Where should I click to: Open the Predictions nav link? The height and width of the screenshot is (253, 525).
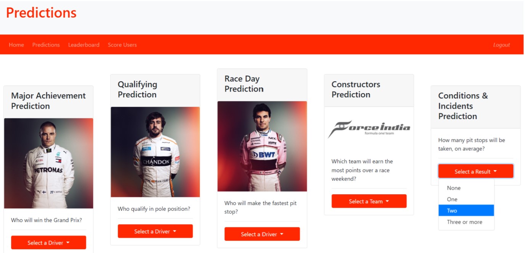[46, 45]
